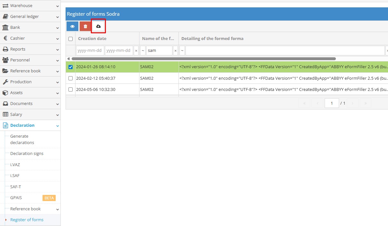Toggle the select-all checkbox in table header
This screenshot has width=388, height=226.
point(71,39)
